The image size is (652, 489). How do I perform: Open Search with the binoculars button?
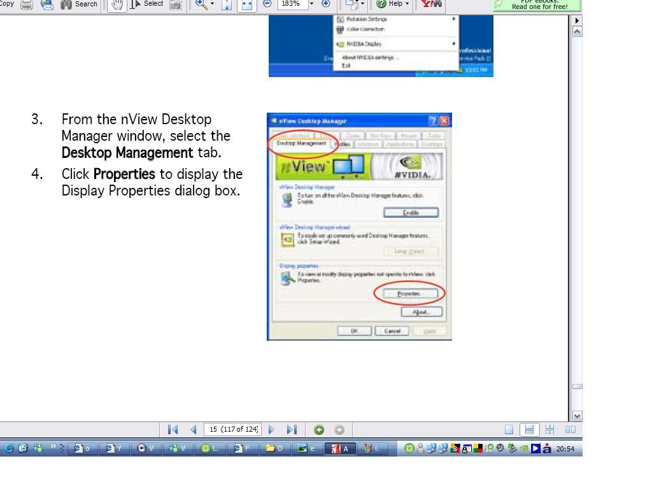click(x=78, y=4)
